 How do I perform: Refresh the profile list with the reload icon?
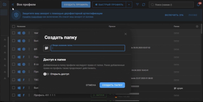coord(143,5)
